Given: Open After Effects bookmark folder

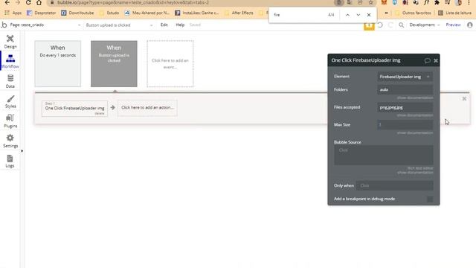Looking at the screenshot, I should [x=239, y=13].
